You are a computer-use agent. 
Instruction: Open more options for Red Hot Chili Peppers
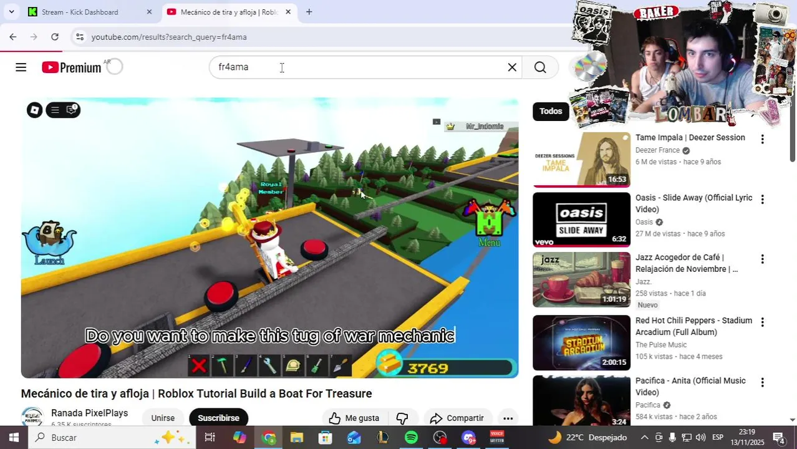pos(762,322)
